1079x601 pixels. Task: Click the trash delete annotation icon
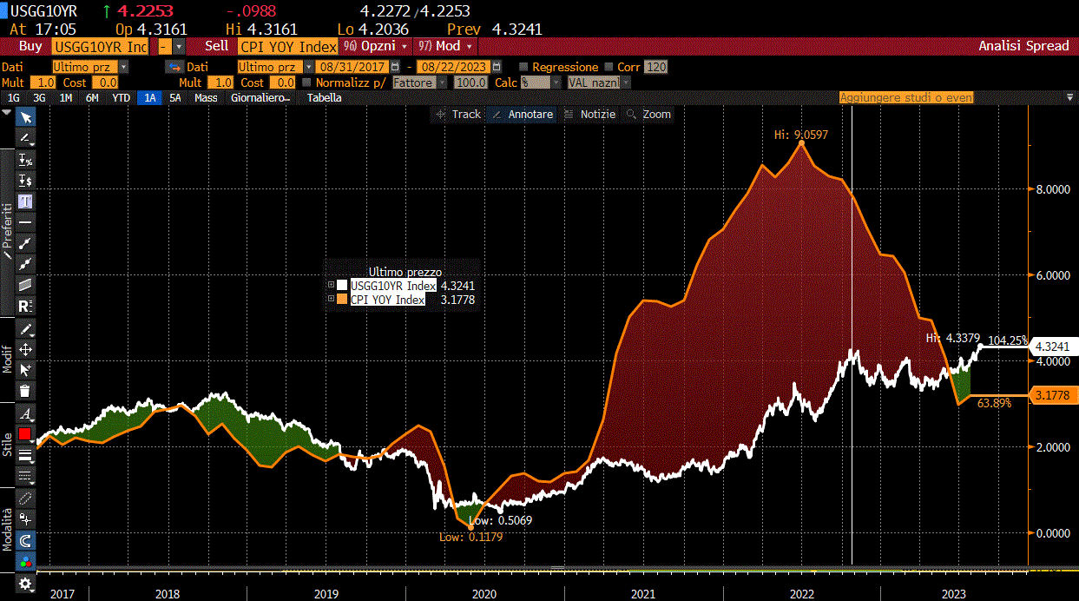(x=26, y=391)
